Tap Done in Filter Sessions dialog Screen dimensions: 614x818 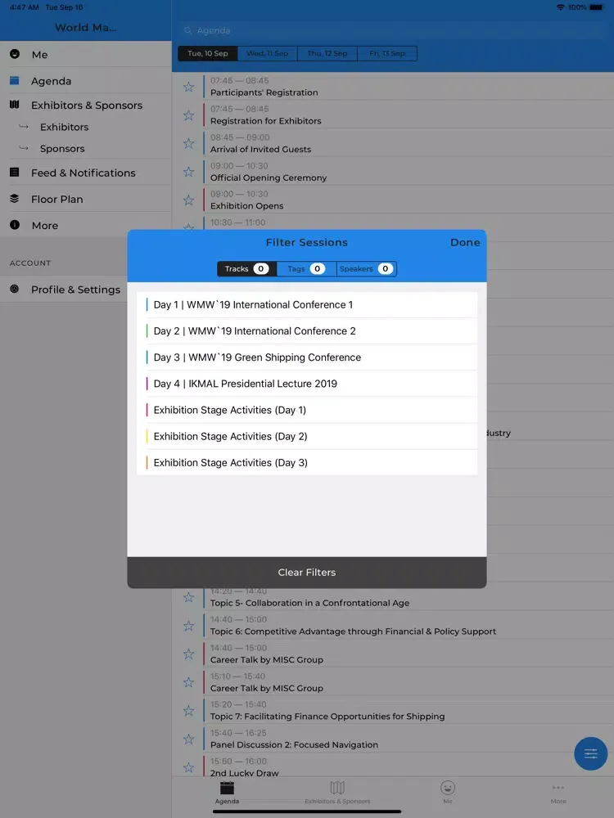pyautogui.click(x=465, y=243)
